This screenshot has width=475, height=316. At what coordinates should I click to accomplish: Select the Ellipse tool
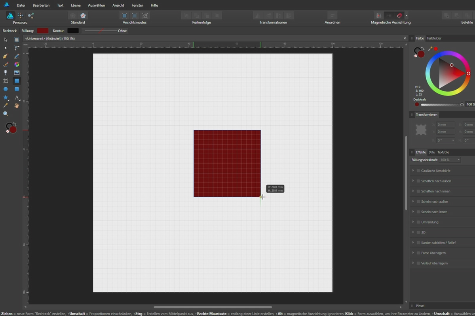pos(6,88)
